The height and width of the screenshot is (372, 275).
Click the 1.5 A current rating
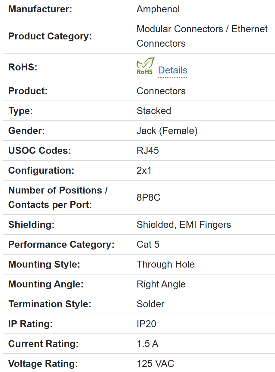pyautogui.click(x=147, y=344)
